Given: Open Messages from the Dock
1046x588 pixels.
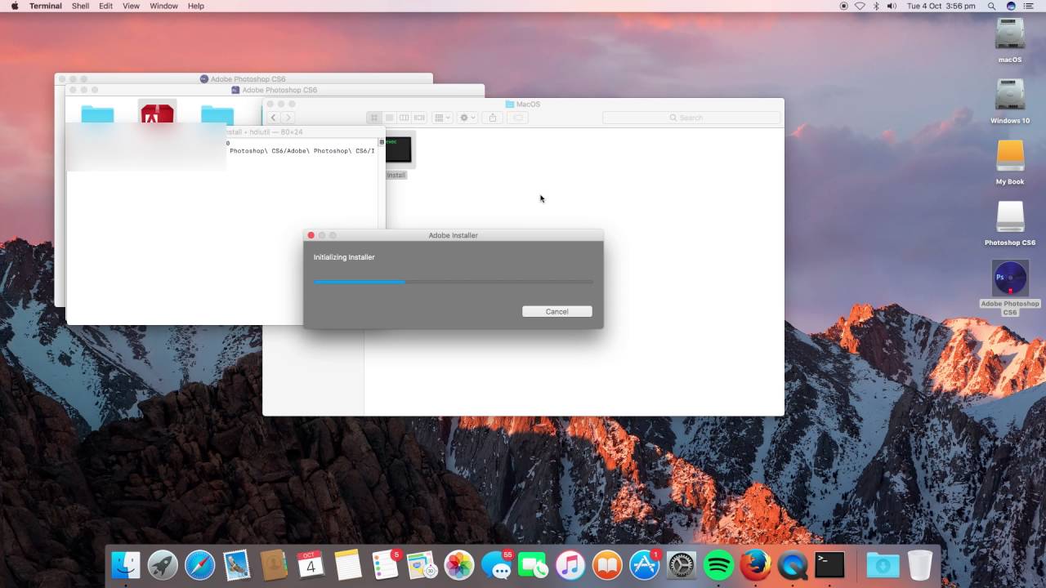Looking at the screenshot, I should tap(496, 565).
